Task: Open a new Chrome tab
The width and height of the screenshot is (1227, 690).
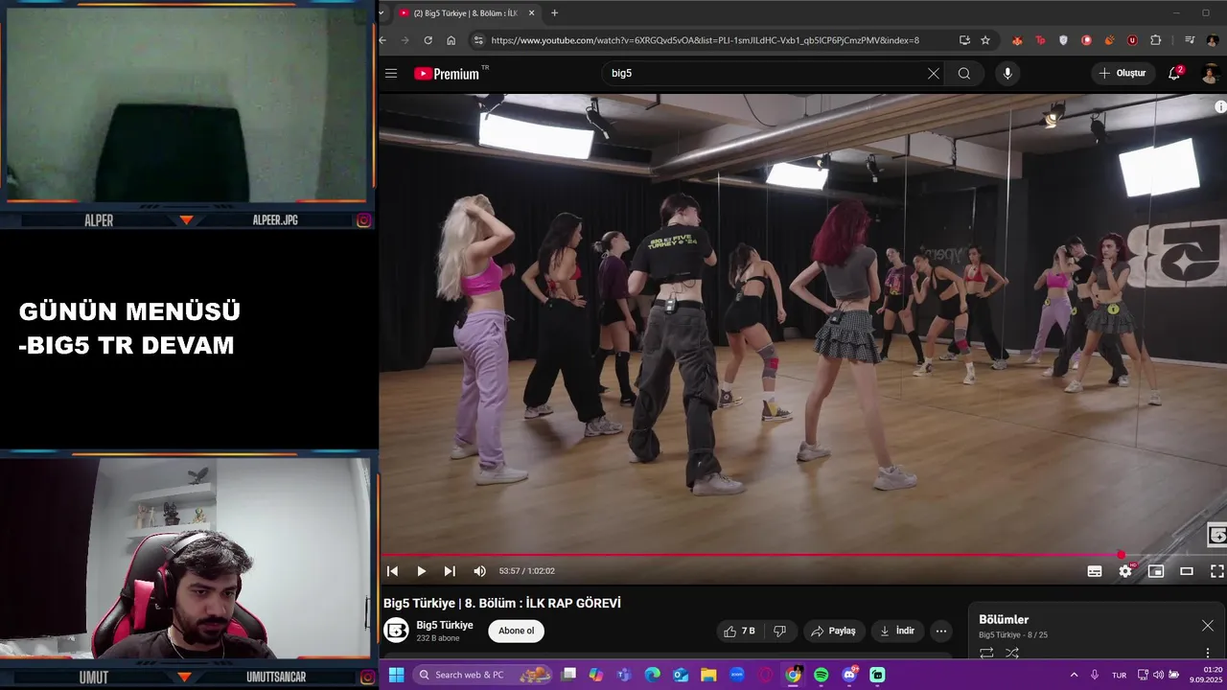Action: 554,13
